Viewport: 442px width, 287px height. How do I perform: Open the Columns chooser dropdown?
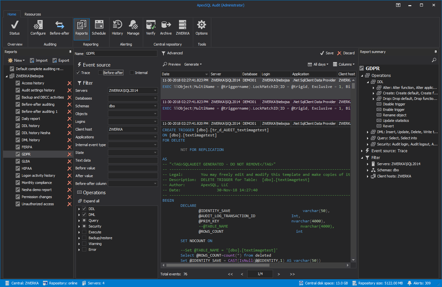[344, 64]
